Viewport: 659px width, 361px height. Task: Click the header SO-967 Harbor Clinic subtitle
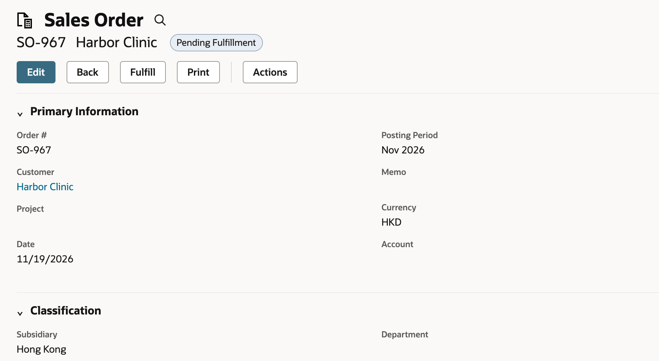[87, 42]
